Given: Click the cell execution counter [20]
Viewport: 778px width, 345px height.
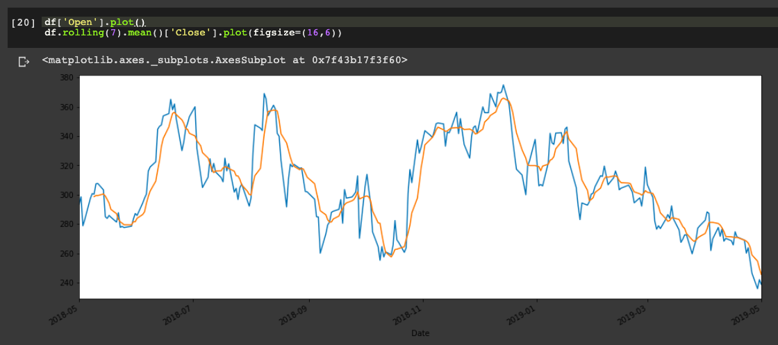Looking at the screenshot, I should pos(24,23).
